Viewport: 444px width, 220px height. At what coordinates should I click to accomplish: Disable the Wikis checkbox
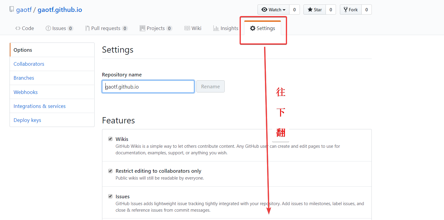point(110,139)
